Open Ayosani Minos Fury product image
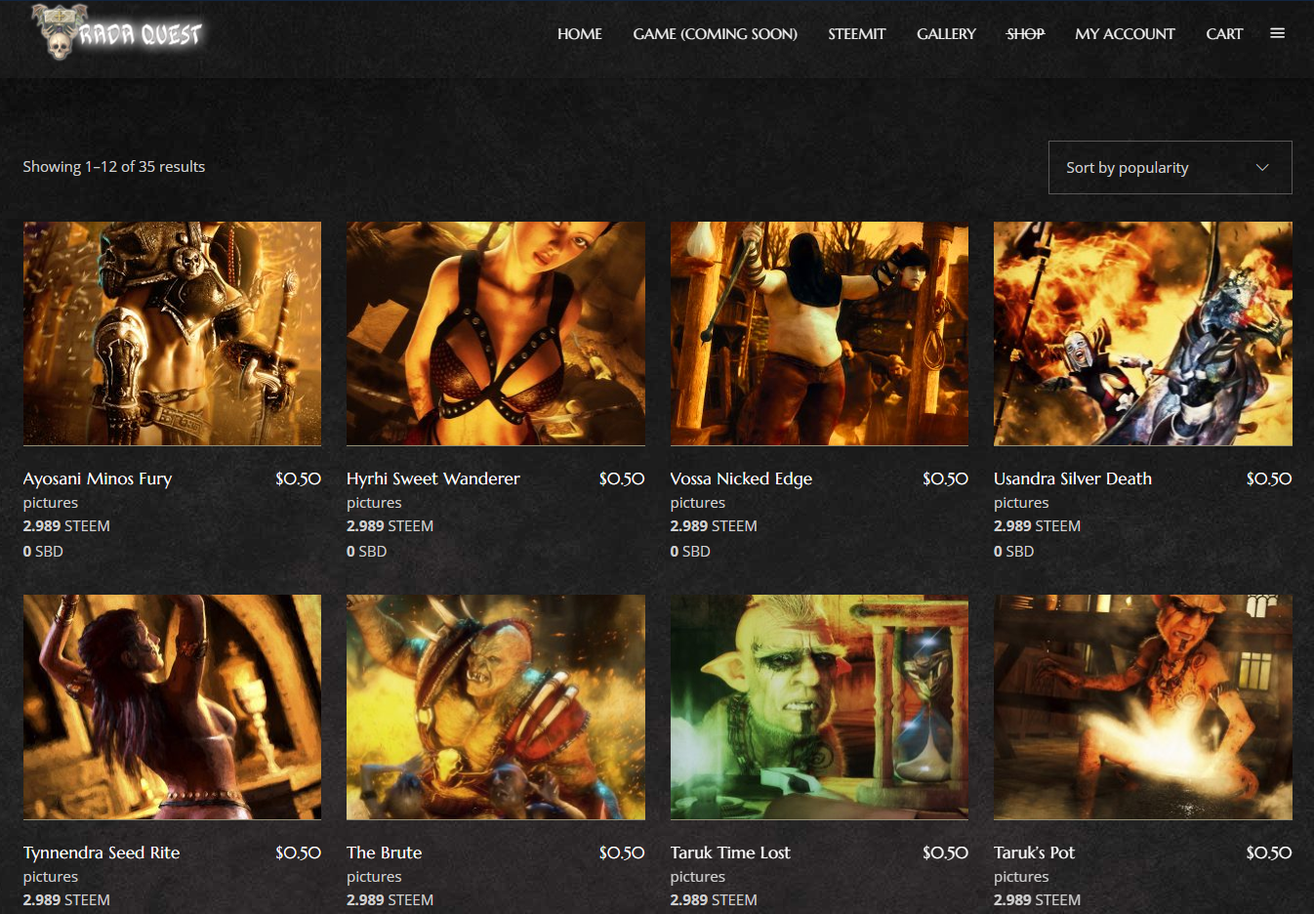 click(172, 334)
